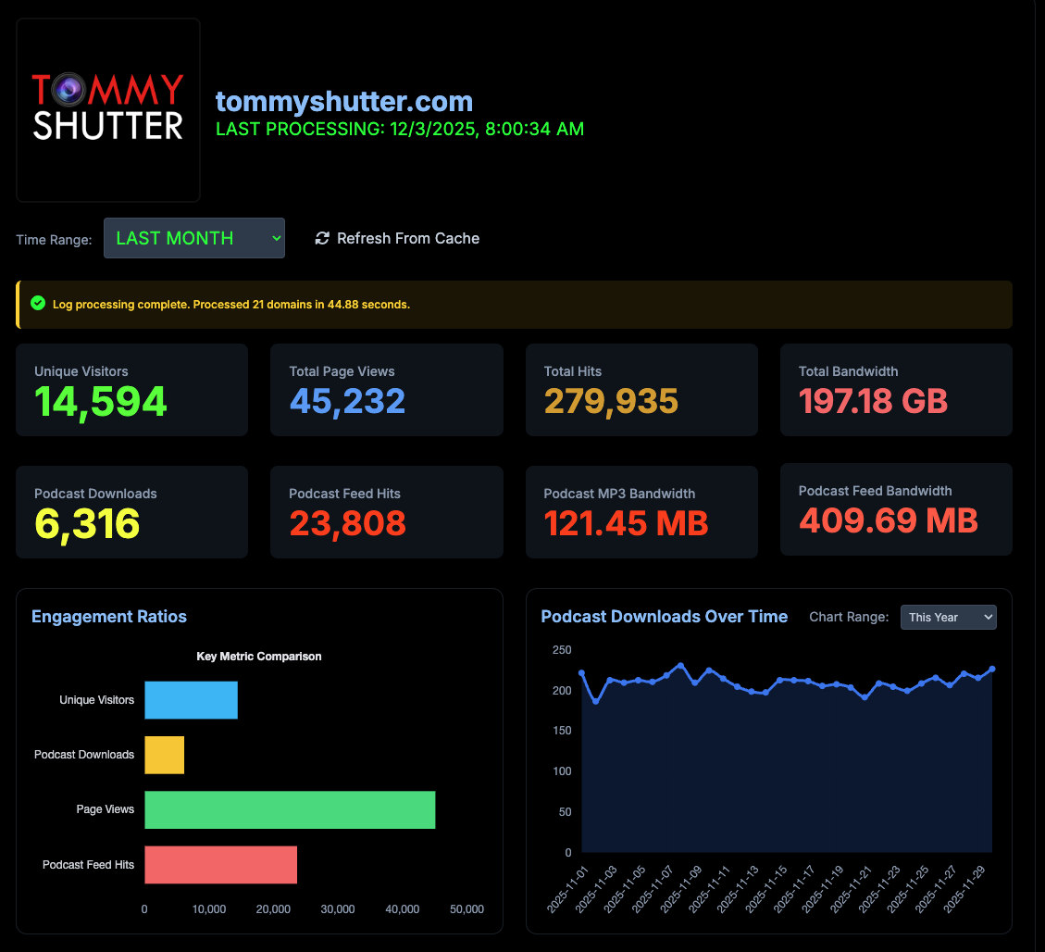Select the Unique Visitors stat card
This screenshot has width=1045, height=952.
tap(131, 390)
